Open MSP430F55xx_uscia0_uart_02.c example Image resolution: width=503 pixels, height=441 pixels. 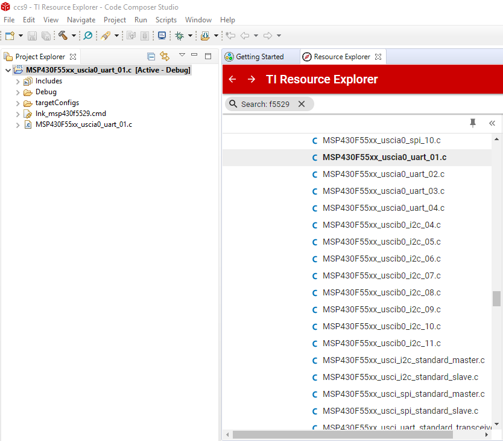[x=384, y=174]
